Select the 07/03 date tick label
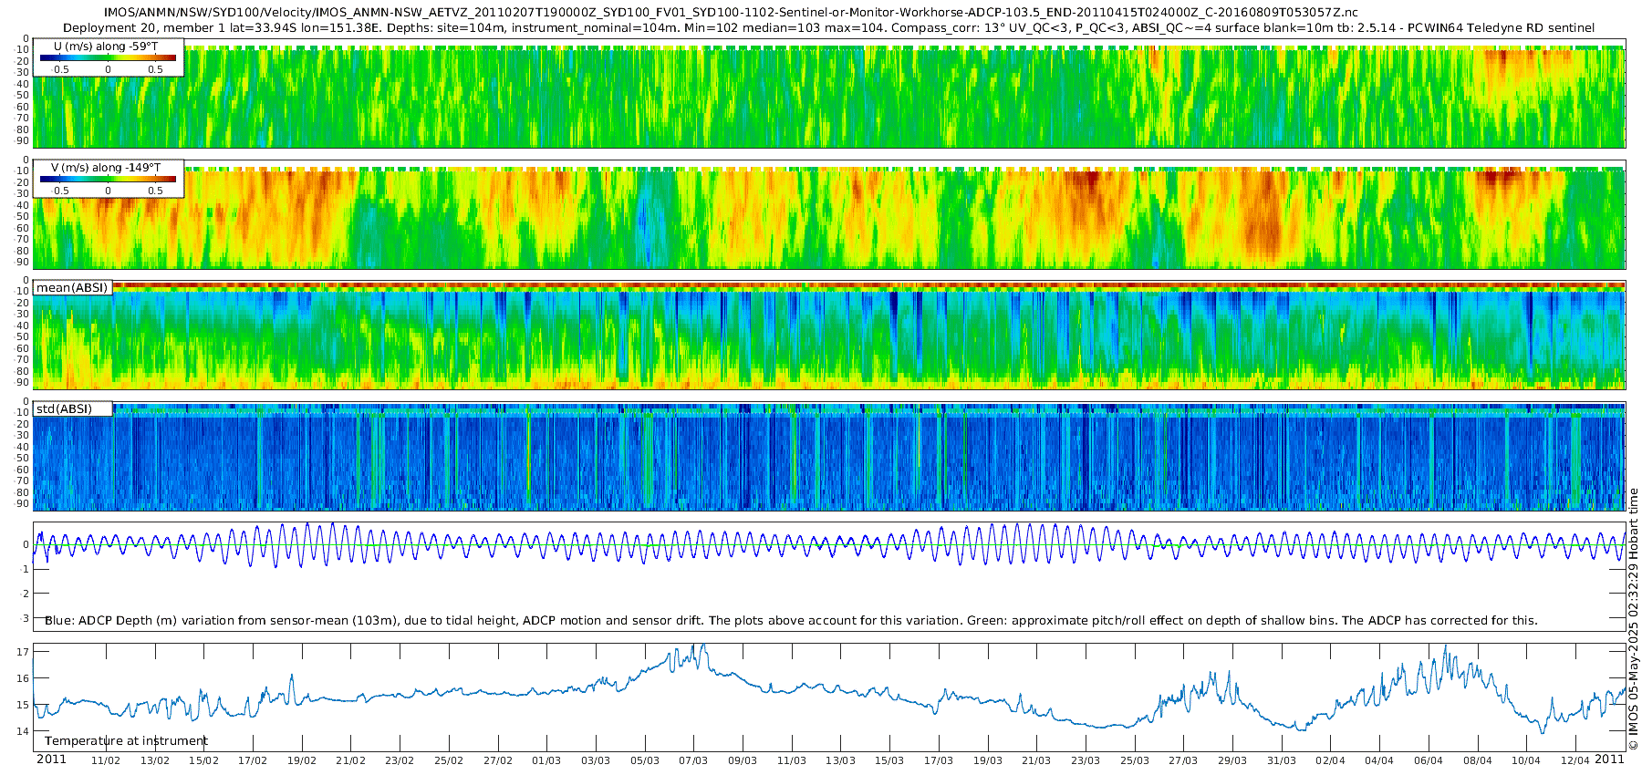The height and width of the screenshot is (775, 1642). click(693, 760)
